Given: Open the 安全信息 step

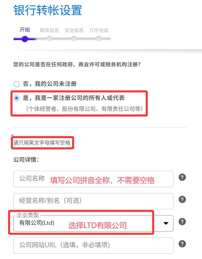Looking at the screenshot, I should pyautogui.click(x=74, y=30).
